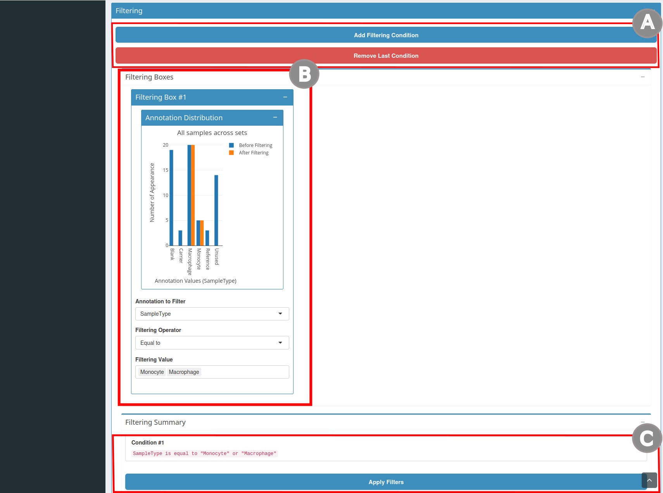This screenshot has width=663, height=493.
Task: Select the Monocyte filtering value tag
Action: tap(152, 372)
